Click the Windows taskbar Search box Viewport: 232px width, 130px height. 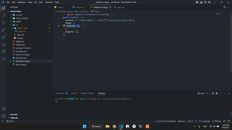(x=96, y=126)
